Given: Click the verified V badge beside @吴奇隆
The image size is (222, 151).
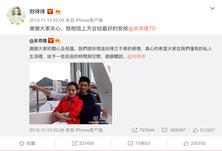Looking at the screenshot, I should click(x=51, y=41).
